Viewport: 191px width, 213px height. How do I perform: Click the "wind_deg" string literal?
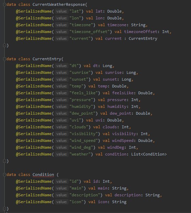[x=81, y=147]
